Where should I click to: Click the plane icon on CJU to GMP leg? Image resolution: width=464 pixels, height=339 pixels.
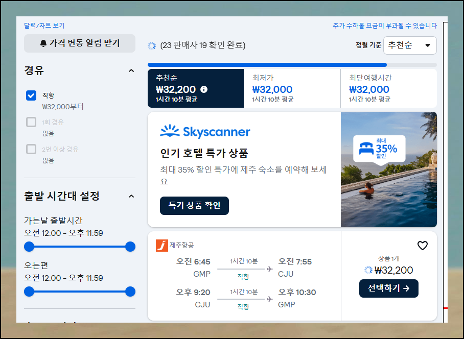(269, 299)
